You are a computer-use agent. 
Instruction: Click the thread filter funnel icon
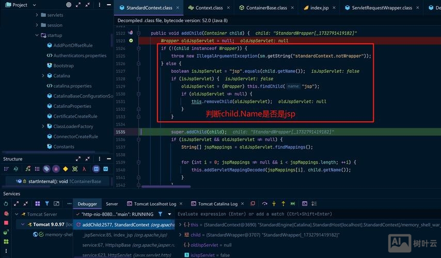(x=160, y=214)
